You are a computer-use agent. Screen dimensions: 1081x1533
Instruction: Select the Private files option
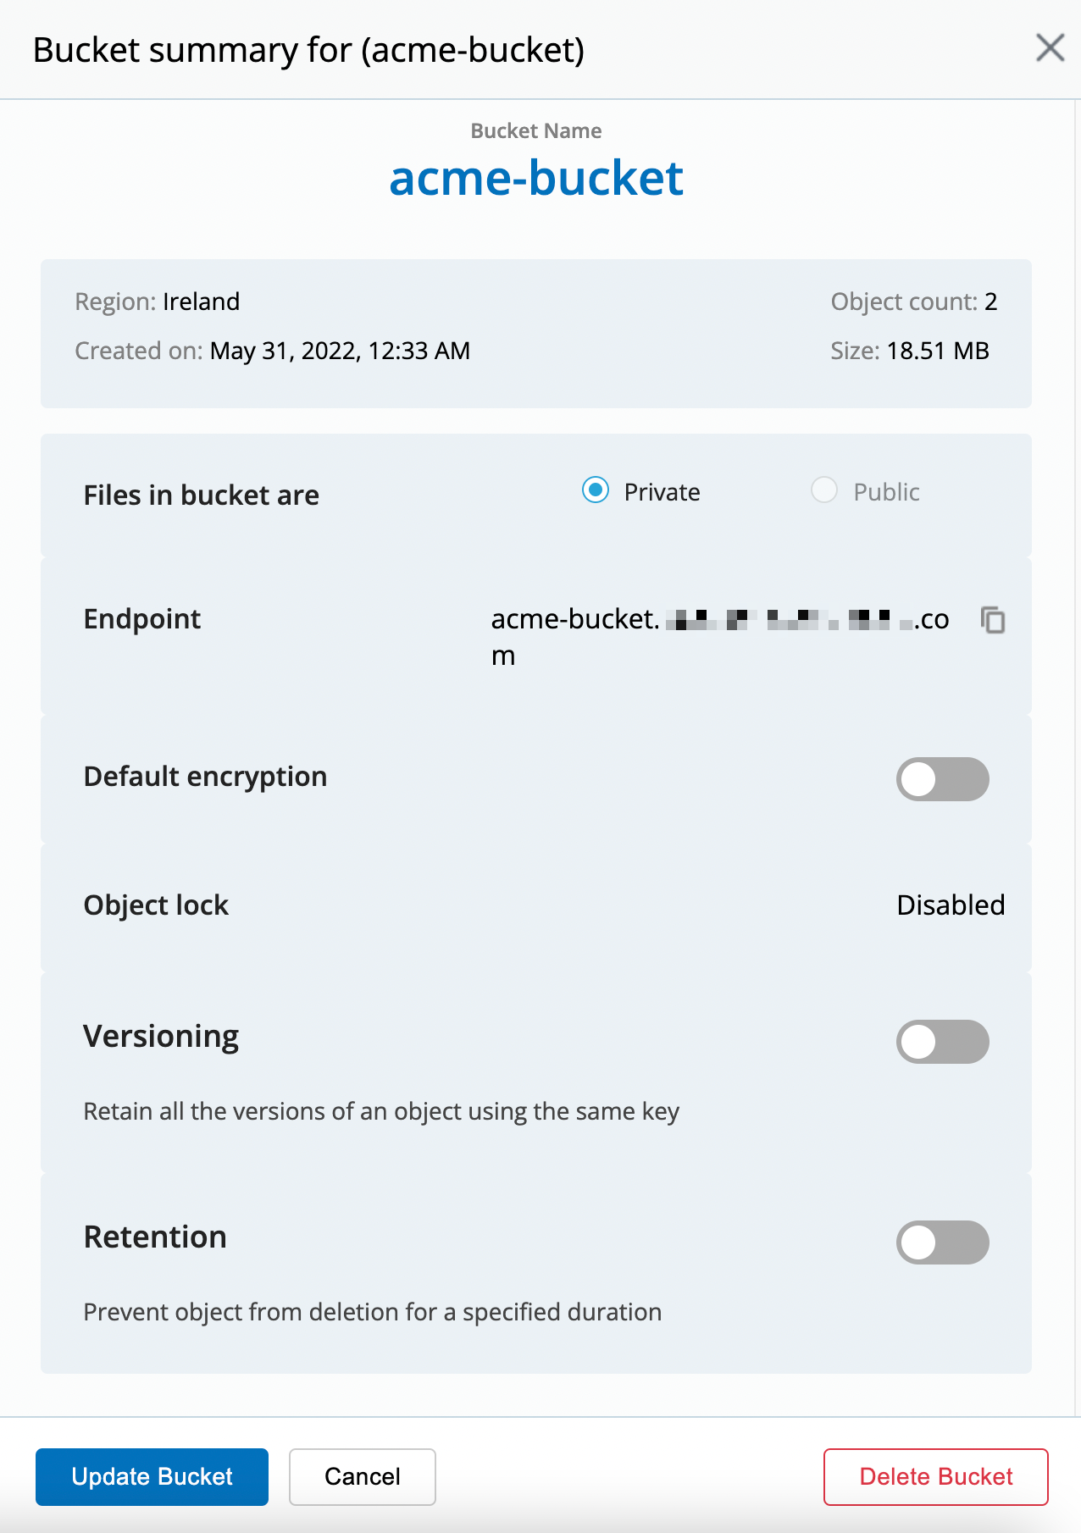tap(596, 490)
